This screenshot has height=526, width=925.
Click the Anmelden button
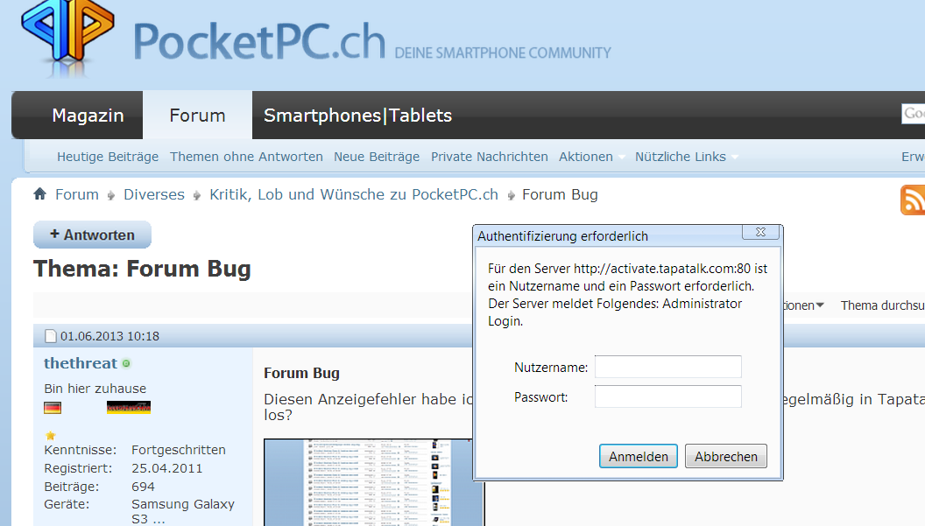click(639, 456)
